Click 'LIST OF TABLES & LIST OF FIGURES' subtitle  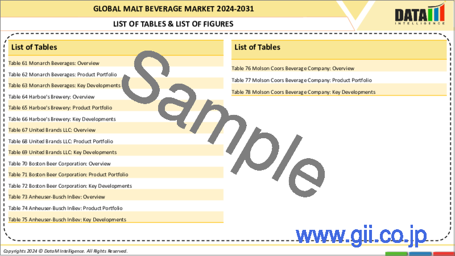[x=173, y=24]
